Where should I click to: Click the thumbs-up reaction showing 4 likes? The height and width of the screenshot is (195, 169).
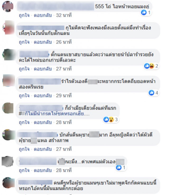(151, 93)
